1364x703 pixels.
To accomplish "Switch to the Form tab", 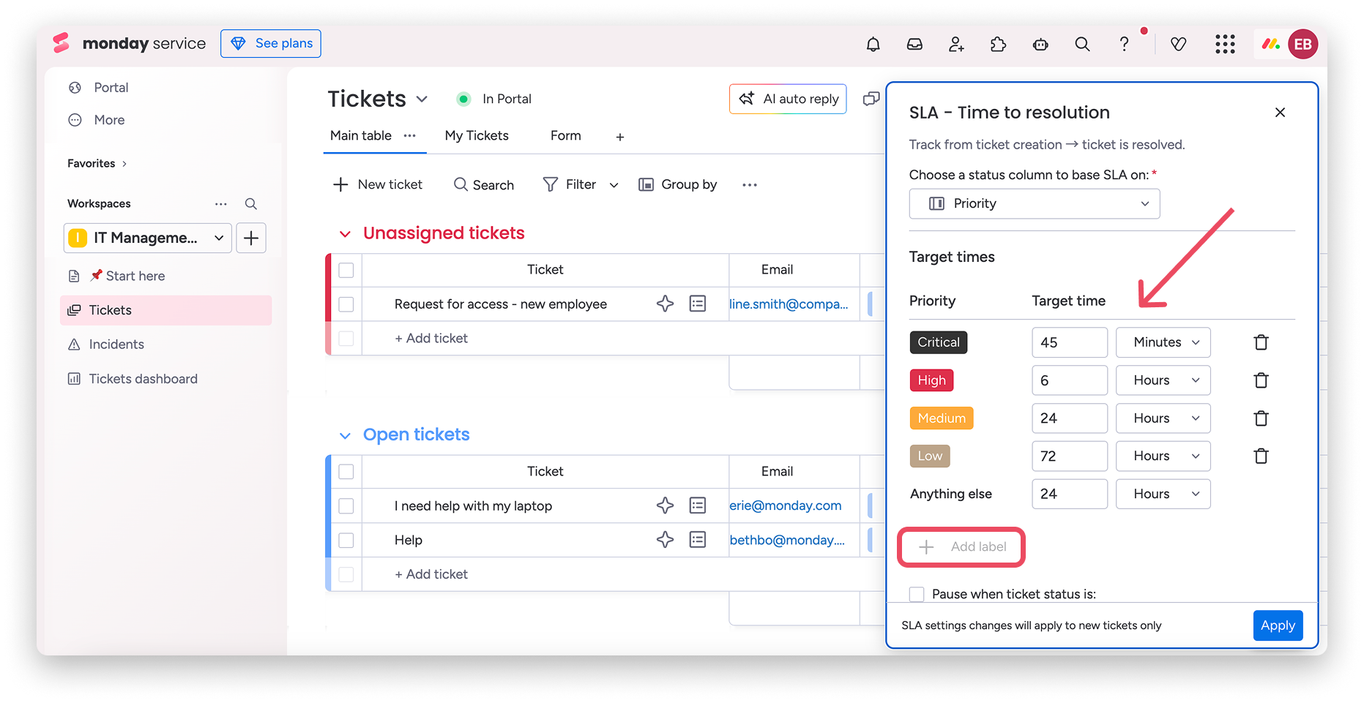I will (566, 135).
